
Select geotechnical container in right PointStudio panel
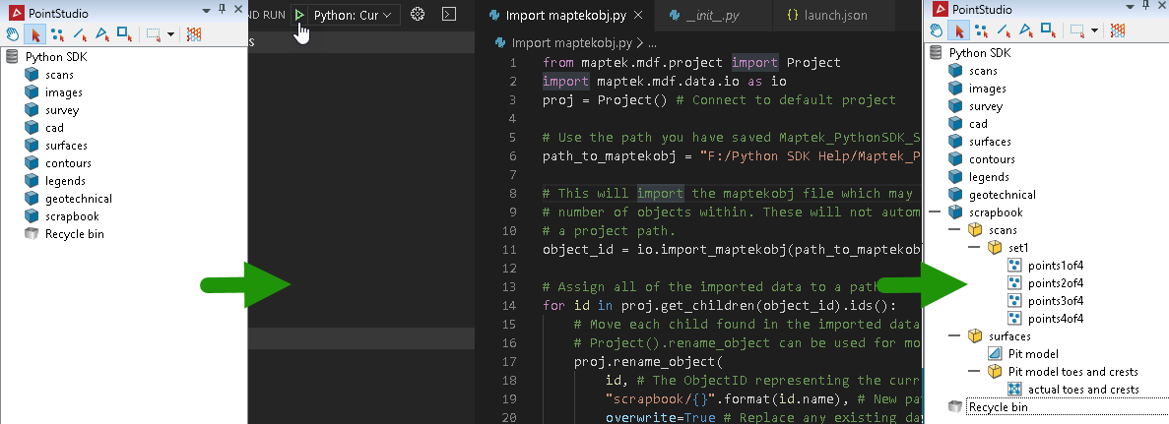[x=1002, y=195]
